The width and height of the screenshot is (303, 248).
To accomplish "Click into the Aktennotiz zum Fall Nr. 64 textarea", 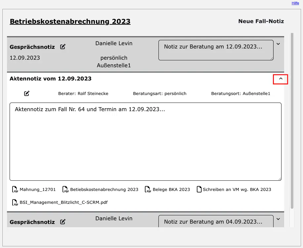I will [x=146, y=142].
